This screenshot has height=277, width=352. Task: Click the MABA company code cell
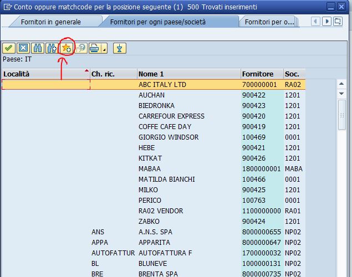point(294,169)
